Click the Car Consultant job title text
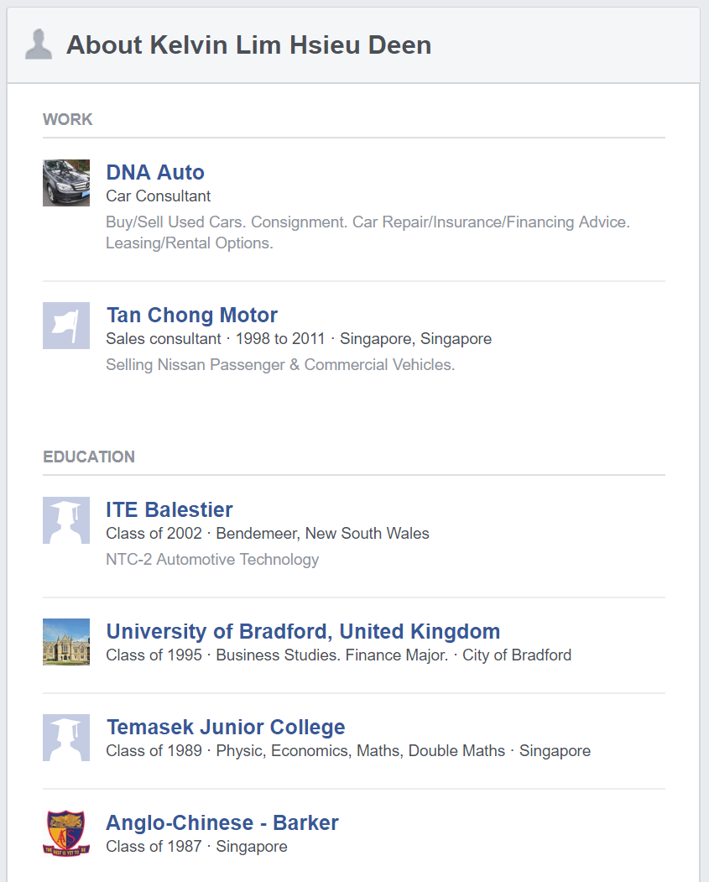The height and width of the screenshot is (882, 709). pos(158,196)
